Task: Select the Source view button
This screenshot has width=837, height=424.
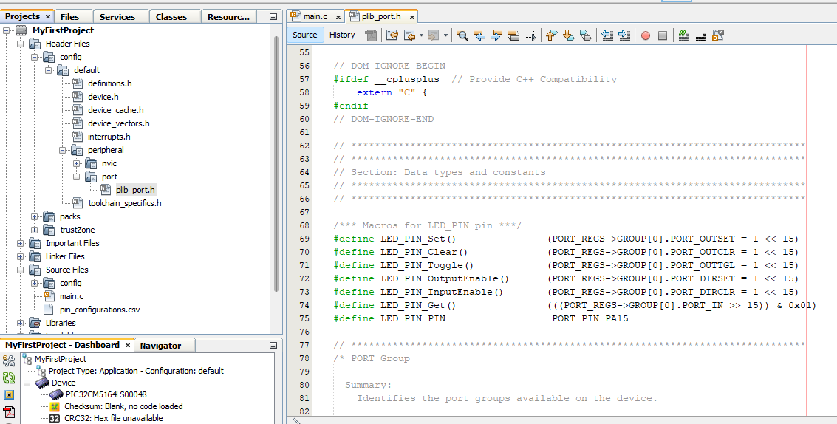Action: coord(304,35)
